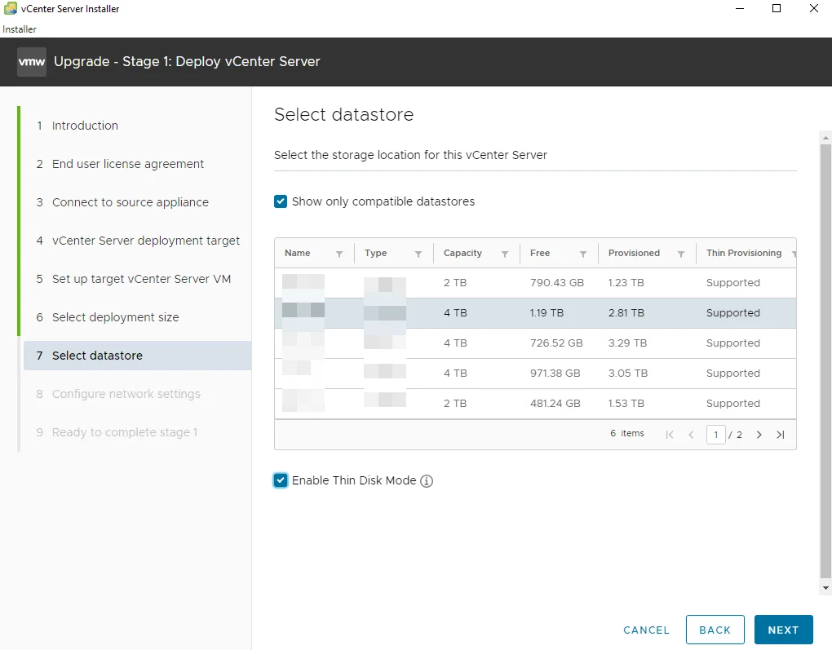Screen dimensions: 832x650
Task: Click the 3.05 TB provisioned value
Action: click(x=628, y=374)
